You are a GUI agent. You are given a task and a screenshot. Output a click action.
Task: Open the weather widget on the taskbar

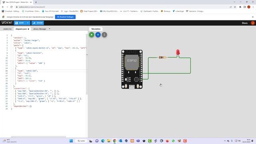point(10,141)
